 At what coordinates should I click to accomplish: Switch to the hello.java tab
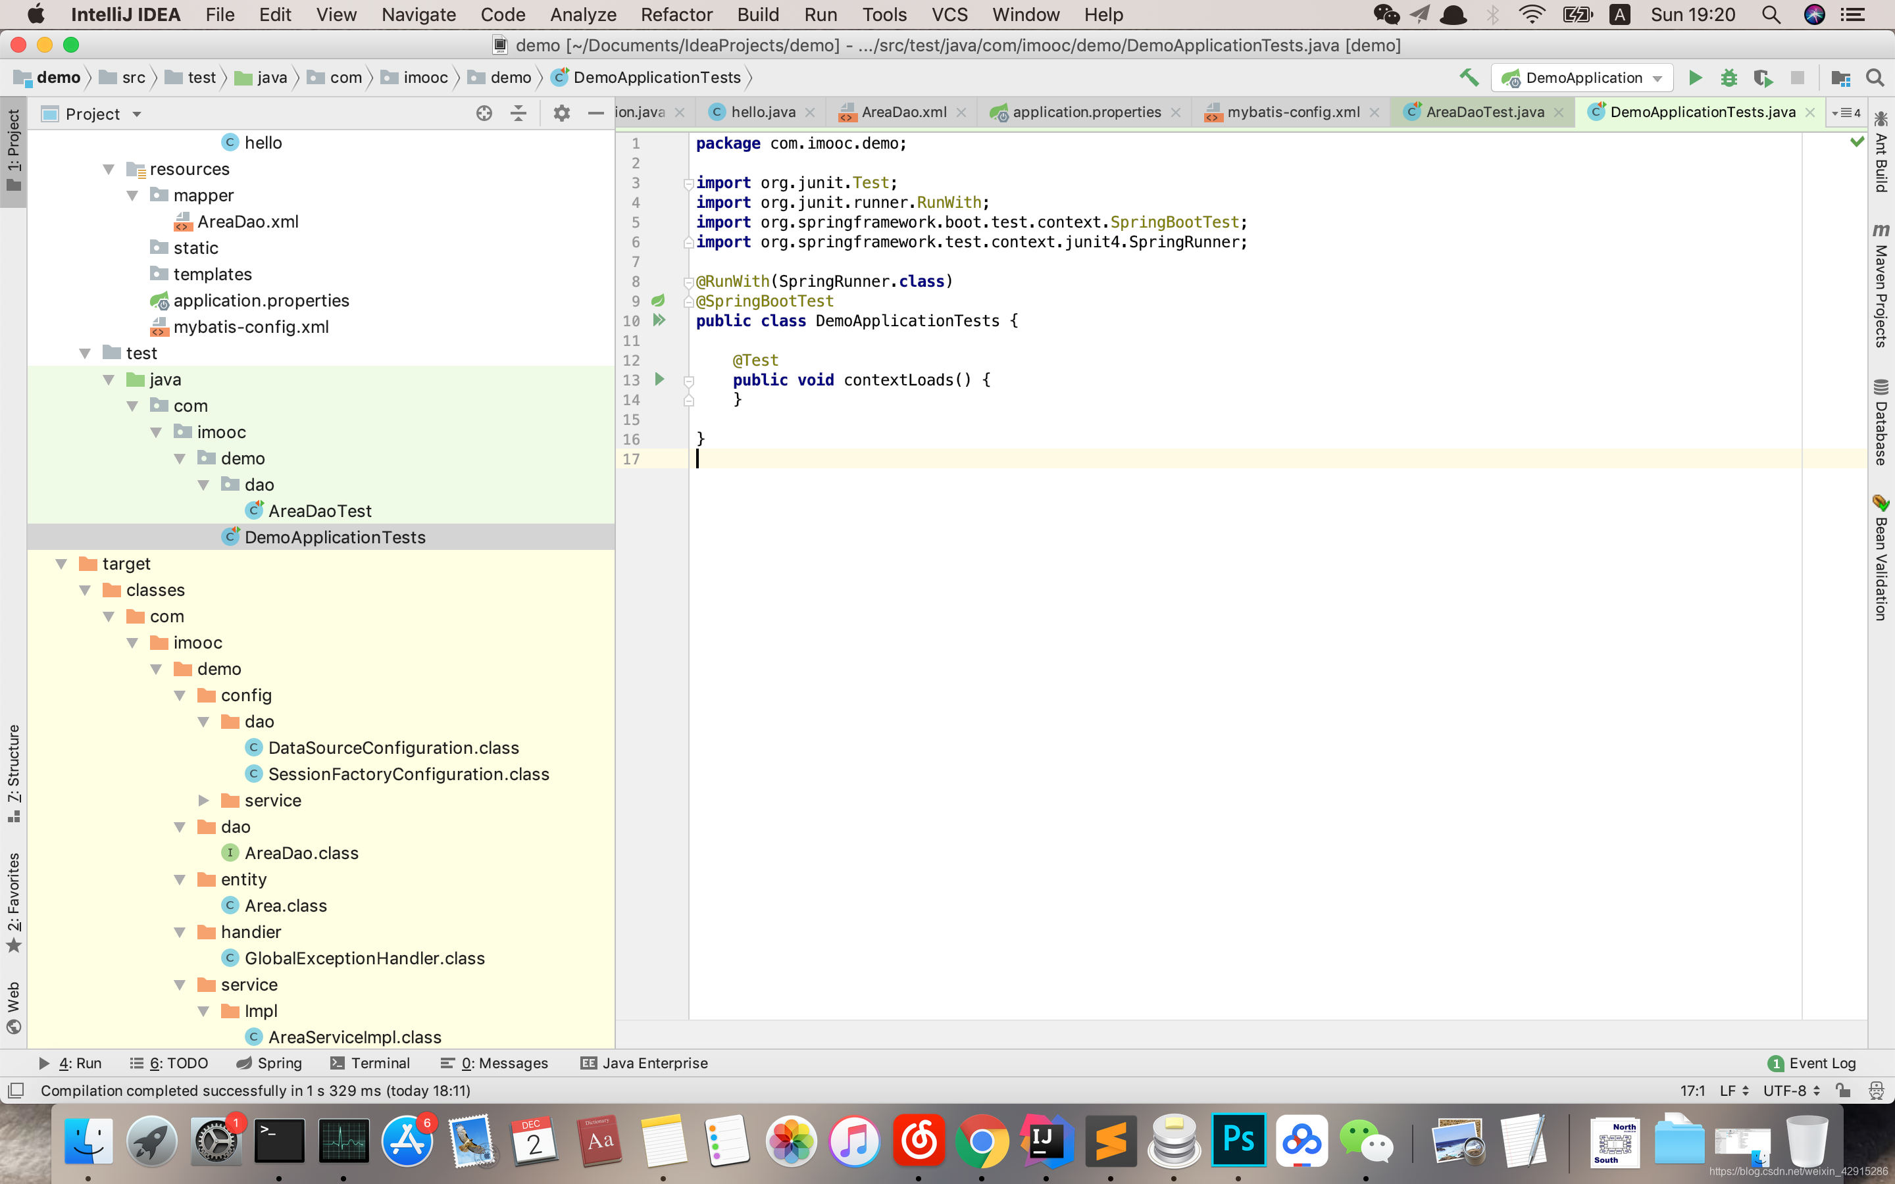[762, 112]
